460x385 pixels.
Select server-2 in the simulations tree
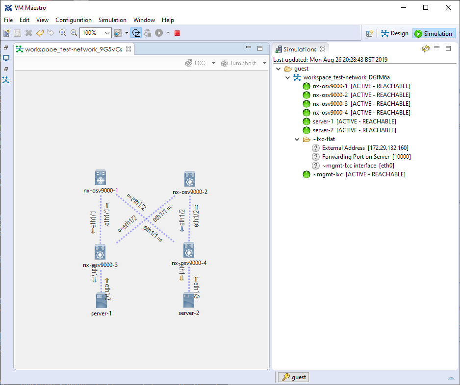349,130
